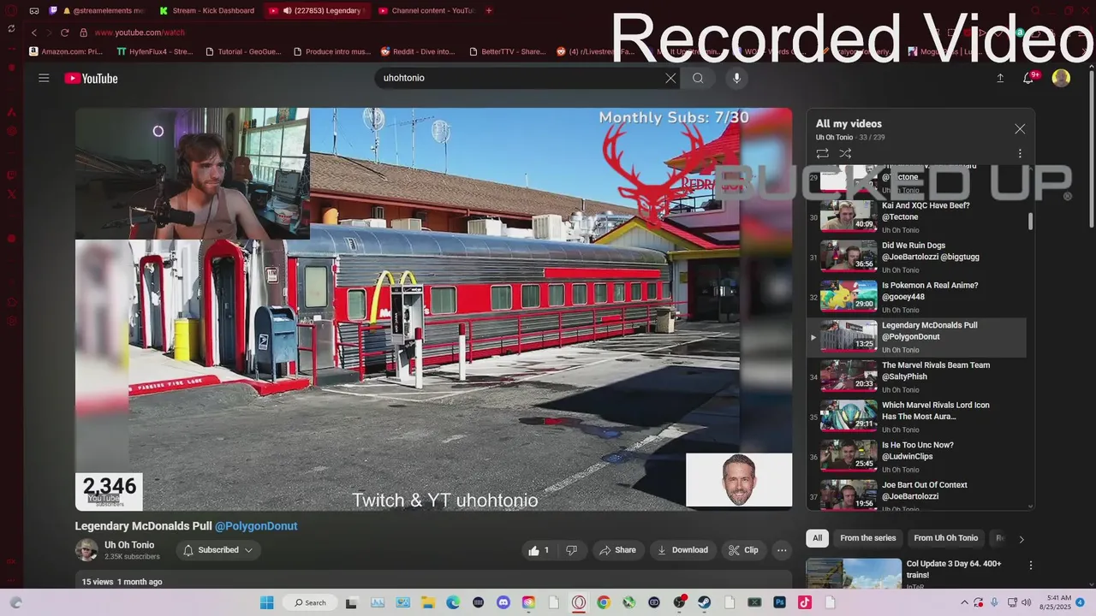Open the Reddit - Dive into bookmark

pos(418,51)
